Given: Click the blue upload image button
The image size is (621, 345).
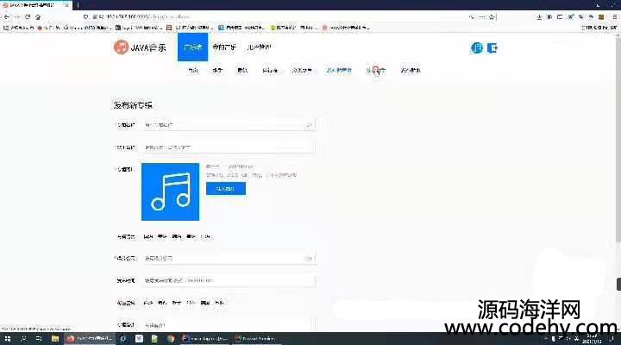Looking at the screenshot, I should [226, 189].
